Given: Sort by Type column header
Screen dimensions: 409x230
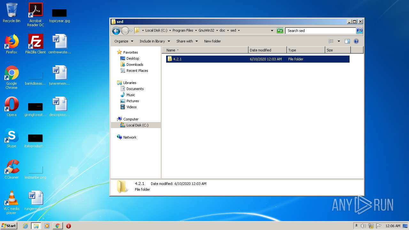Looking at the screenshot, I should (306, 50).
